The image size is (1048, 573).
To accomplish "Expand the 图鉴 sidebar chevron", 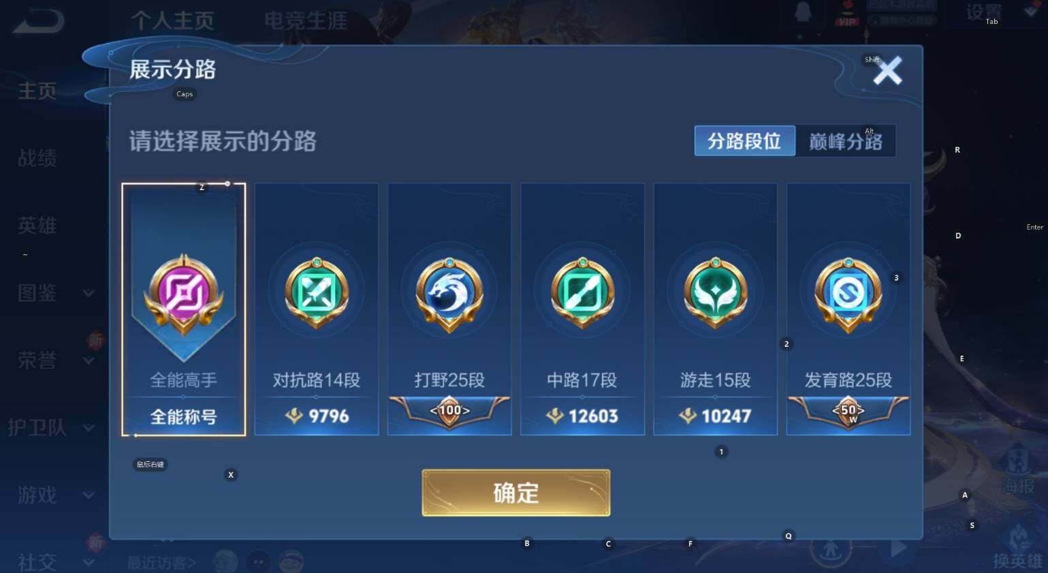I will (89, 293).
